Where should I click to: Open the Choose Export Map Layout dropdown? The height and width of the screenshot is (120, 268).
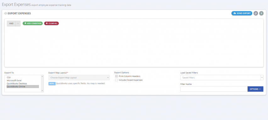[79, 78]
